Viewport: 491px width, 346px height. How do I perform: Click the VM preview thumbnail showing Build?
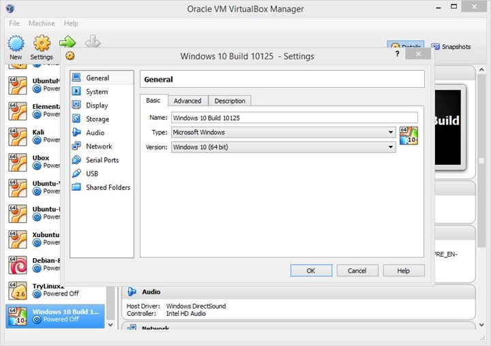click(448, 127)
